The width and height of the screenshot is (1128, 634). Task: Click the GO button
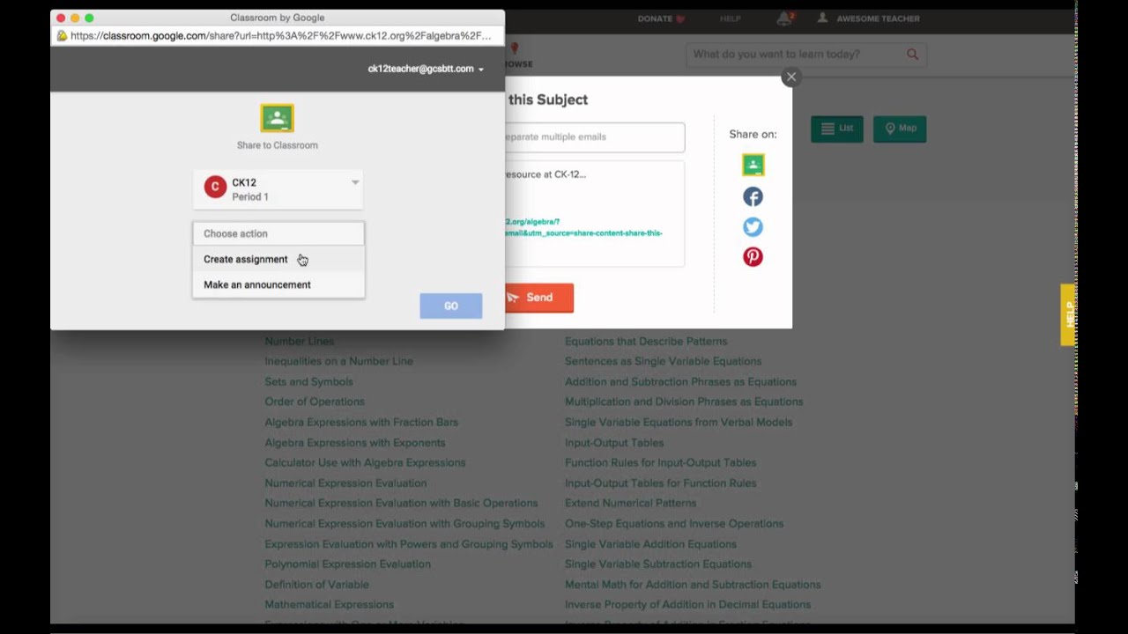pyautogui.click(x=450, y=306)
